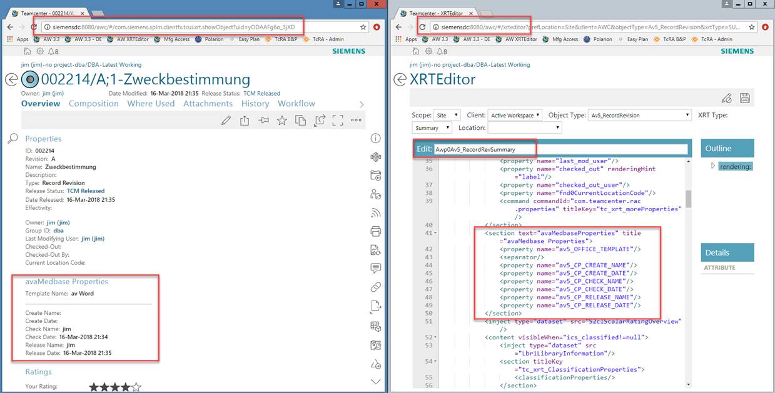Open the Scope dropdown set to Site

coord(448,115)
